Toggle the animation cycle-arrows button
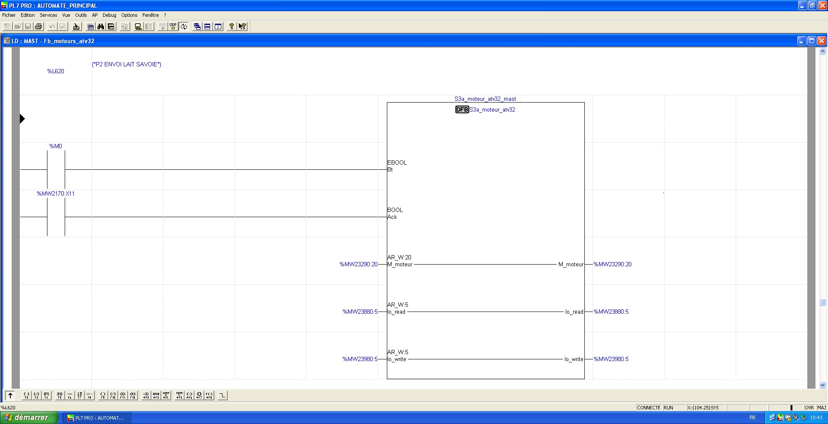The image size is (828, 424). tap(184, 27)
